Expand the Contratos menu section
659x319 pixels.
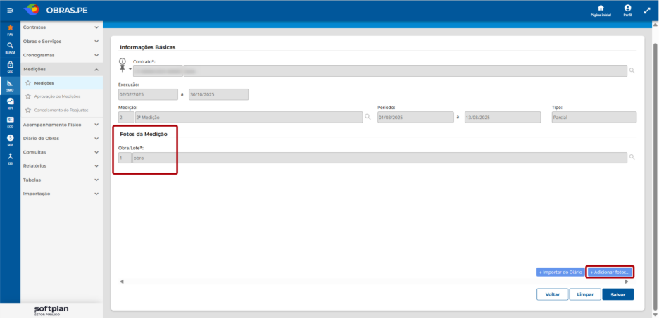pos(61,27)
